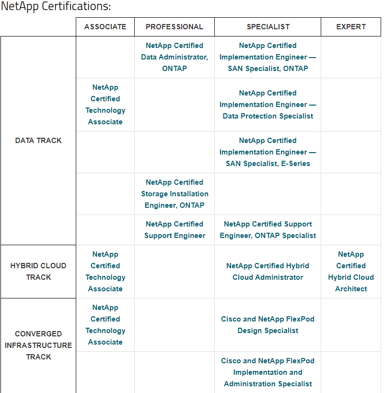Click the ASSOCIATE column header
The image size is (384, 393).
click(105, 27)
